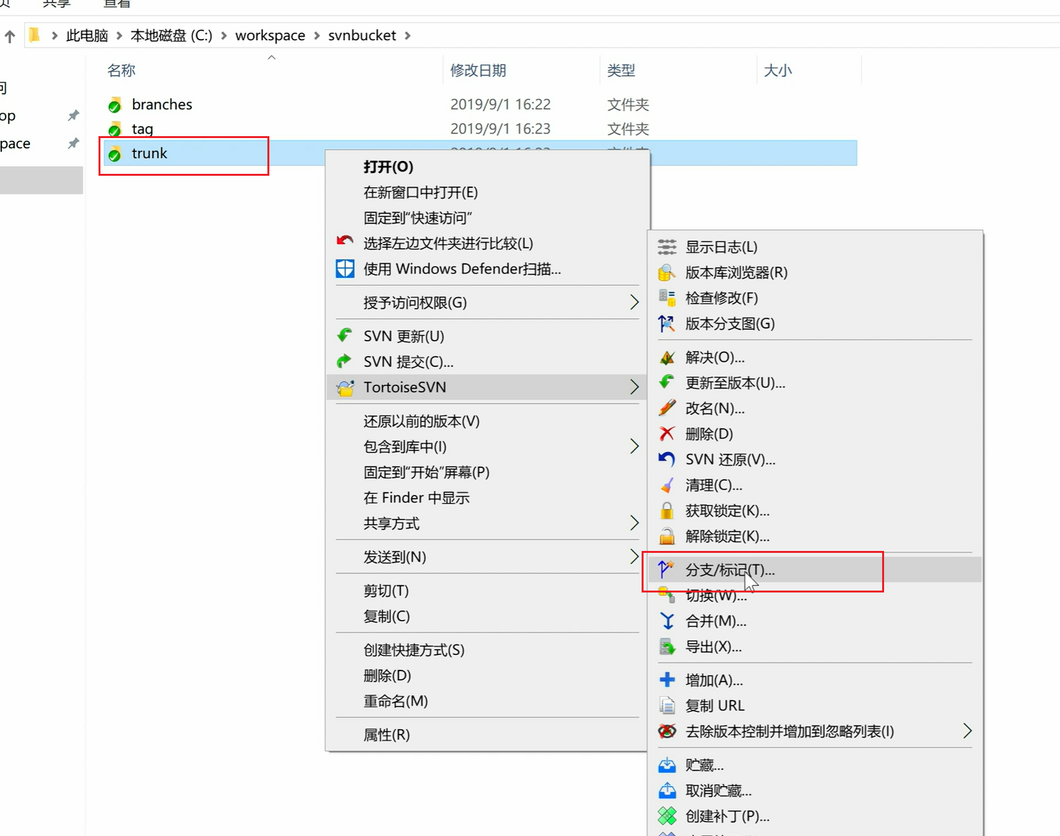This screenshot has width=1060, height=836.
Task: Click the copy URL document icon
Action: pyautogui.click(x=667, y=705)
